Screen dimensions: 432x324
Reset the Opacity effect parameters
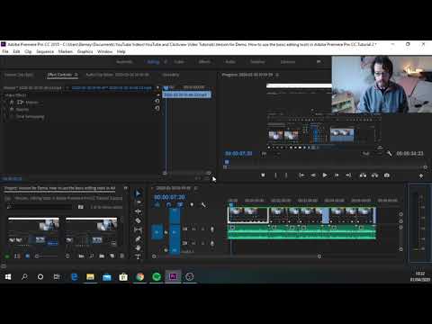point(157,109)
